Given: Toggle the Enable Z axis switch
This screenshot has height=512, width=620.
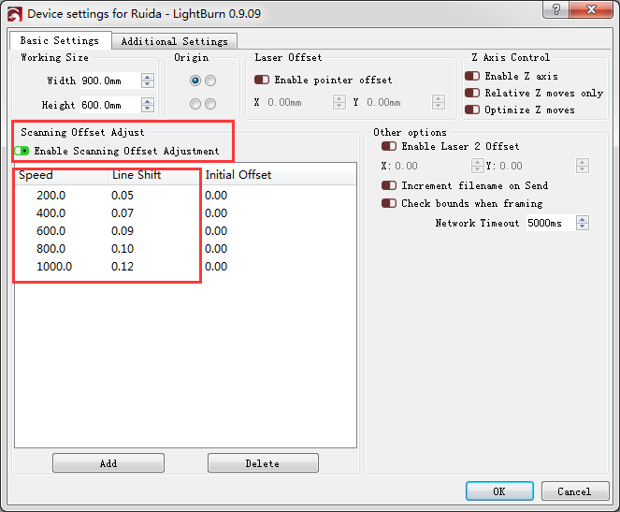Looking at the screenshot, I should (472, 76).
